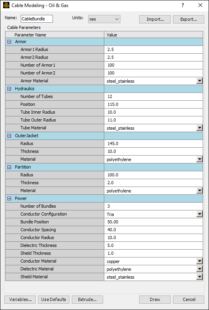The image size is (209, 310).
Task: Collapse the Partition section
Action: click(x=9, y=167)
